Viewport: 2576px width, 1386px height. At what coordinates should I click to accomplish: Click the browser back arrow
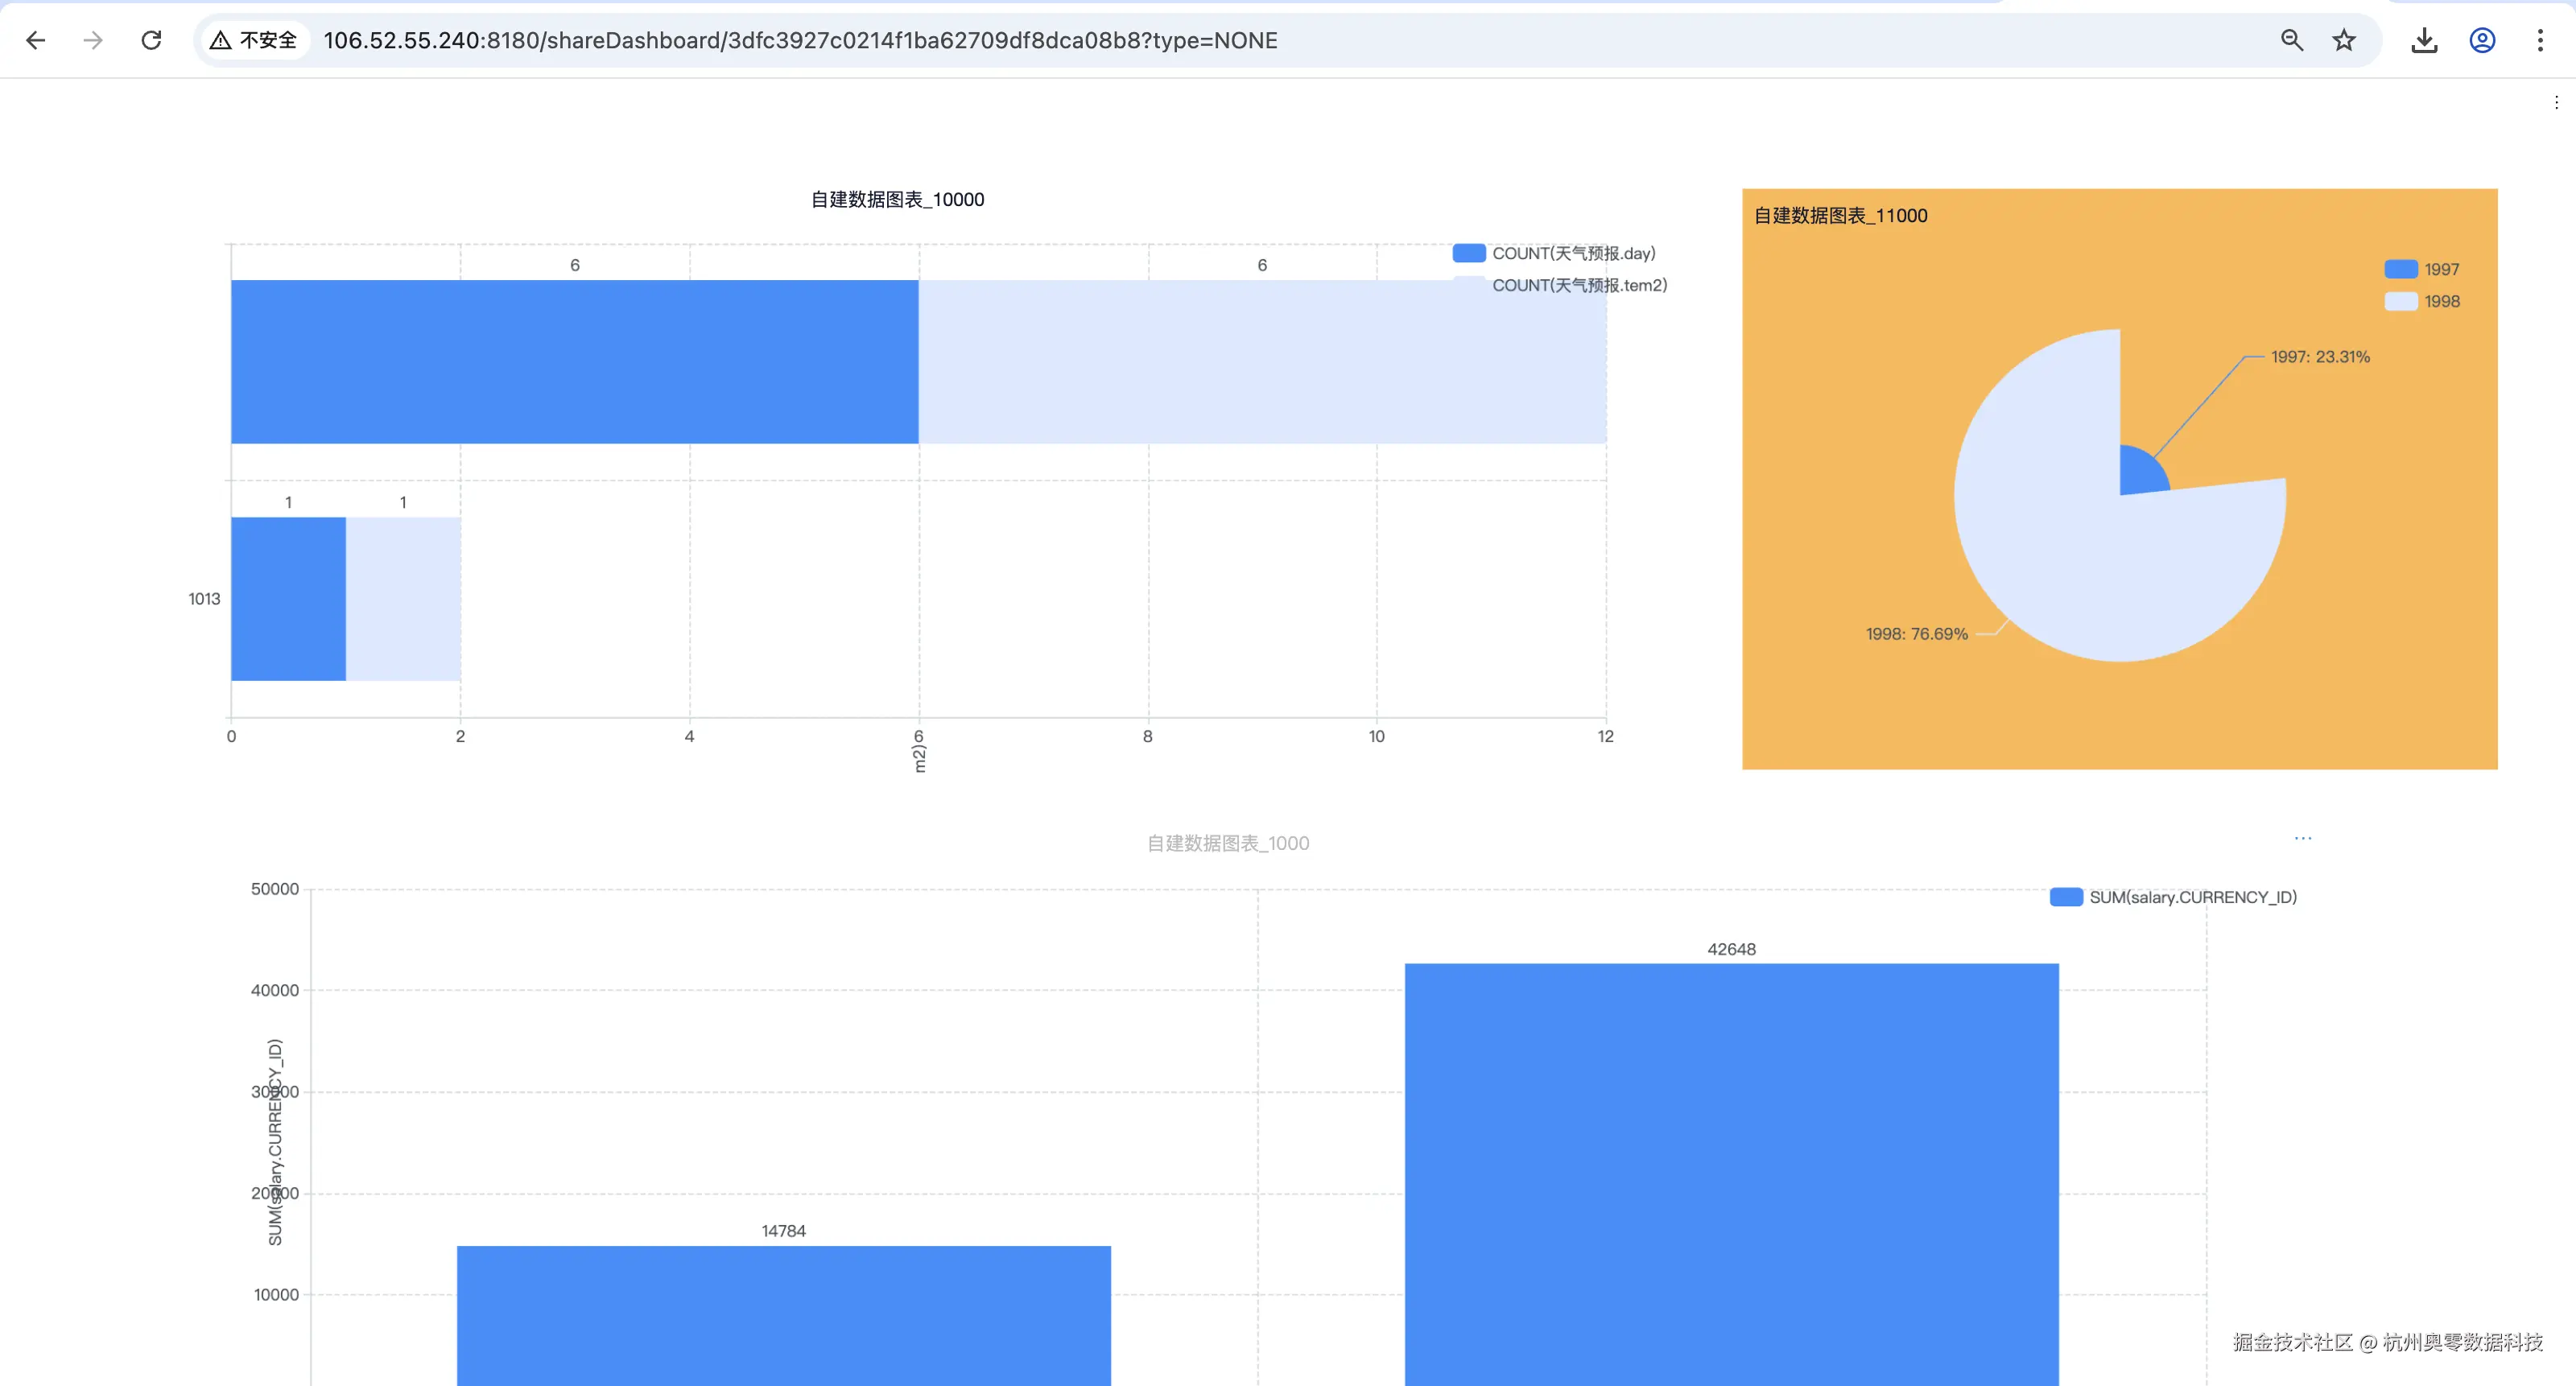coord(36,40)
